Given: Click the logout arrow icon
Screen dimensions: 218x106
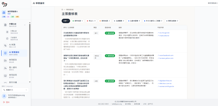Looking at the screenshot, I should pos(4,102).
